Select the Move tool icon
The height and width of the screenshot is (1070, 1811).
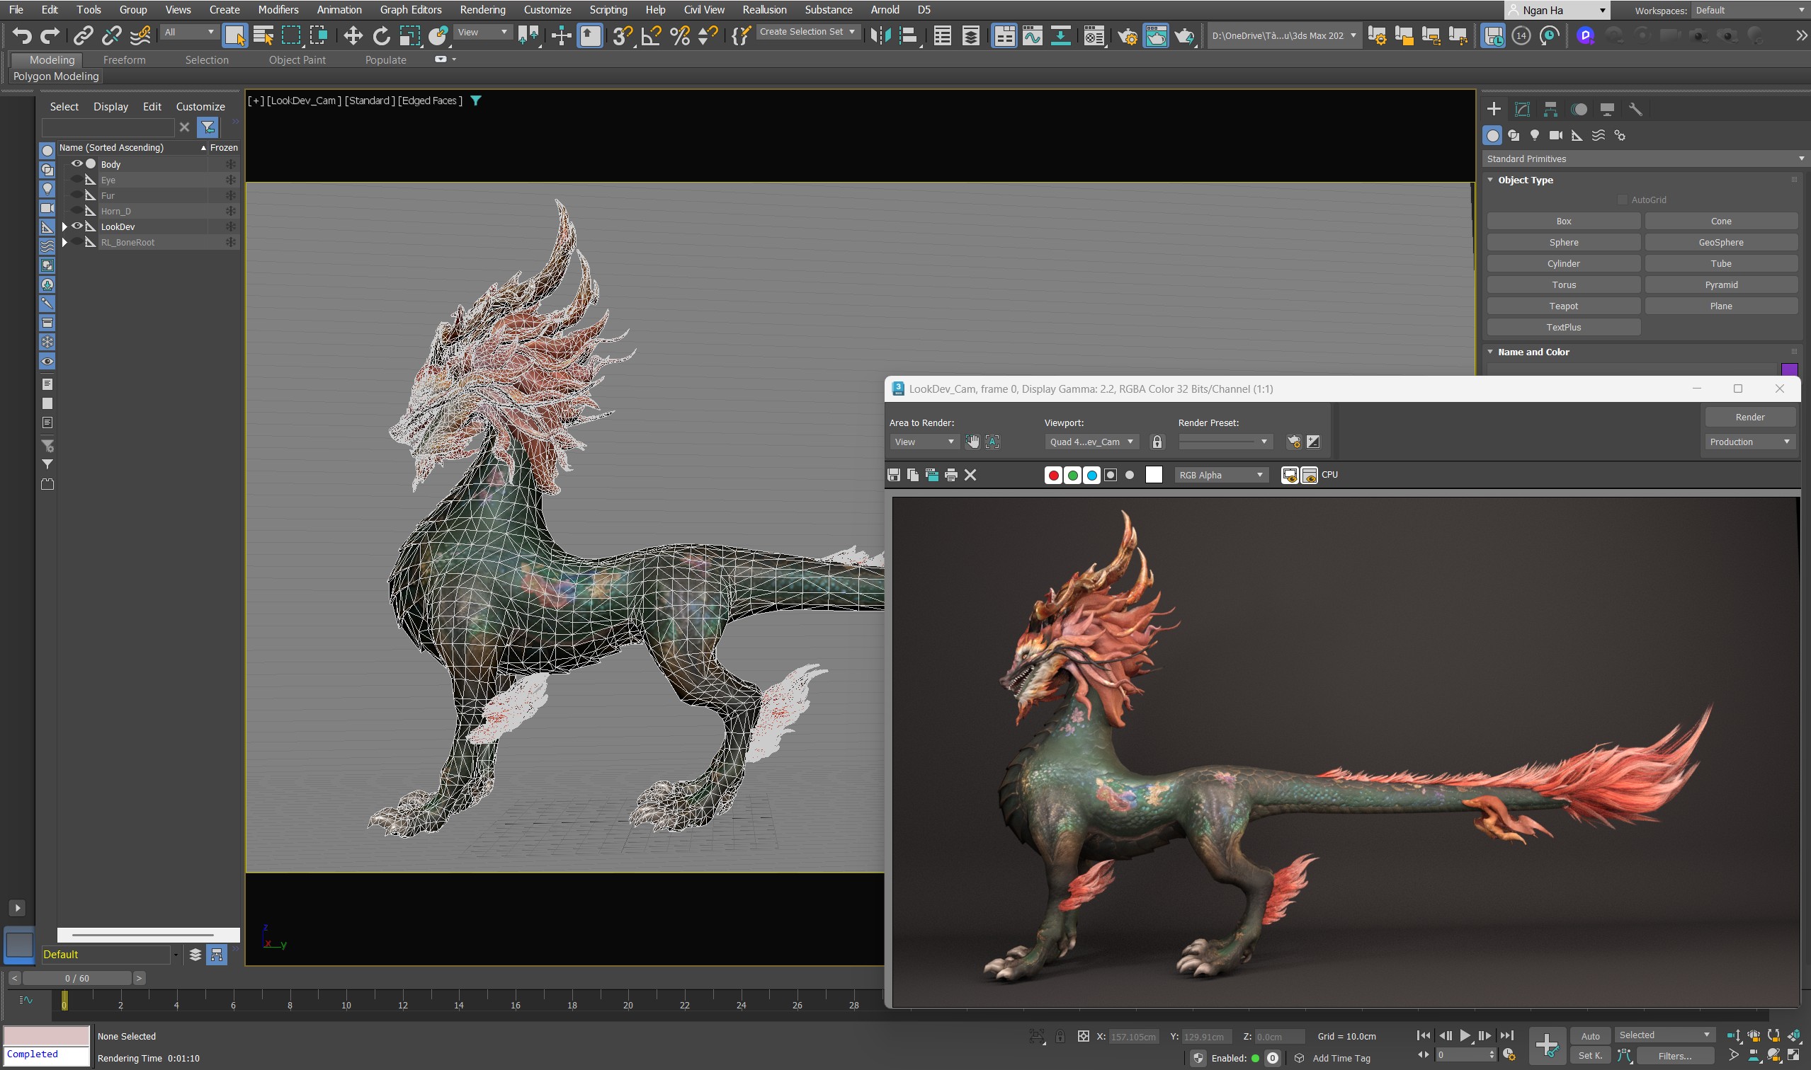[353, 35]
